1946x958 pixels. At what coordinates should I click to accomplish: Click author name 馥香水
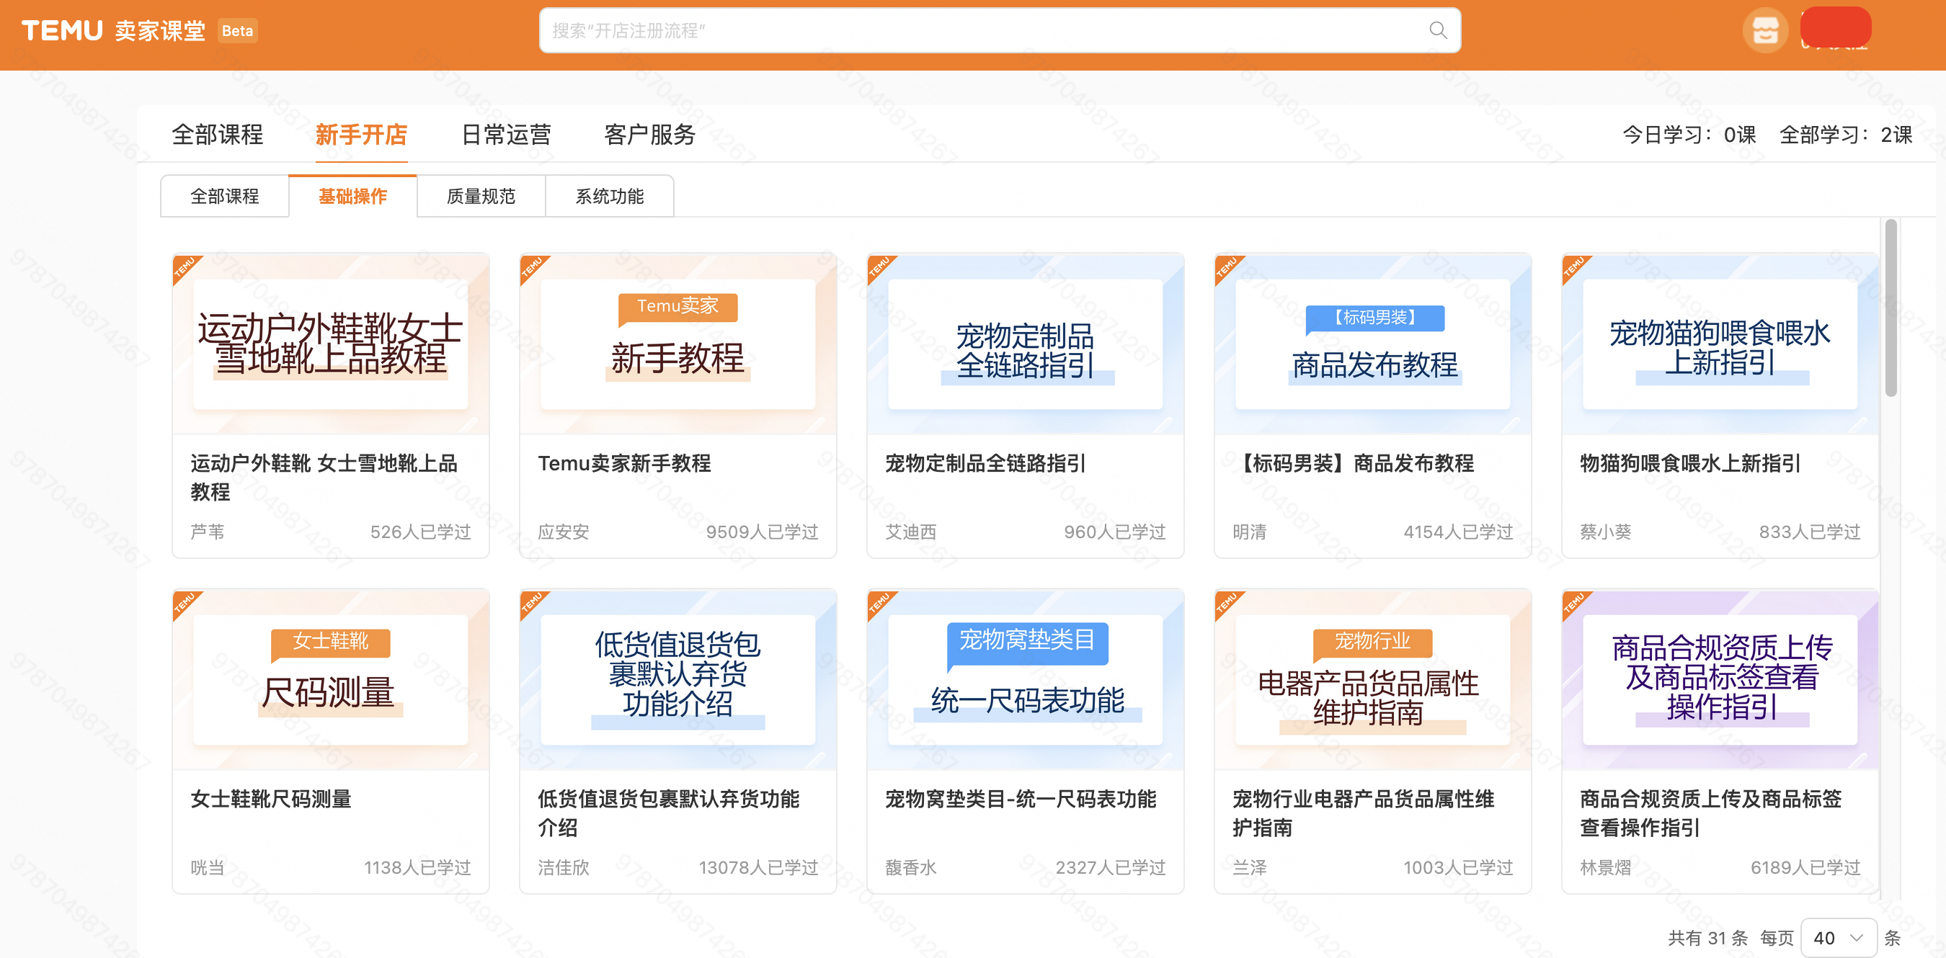[911, 867]
